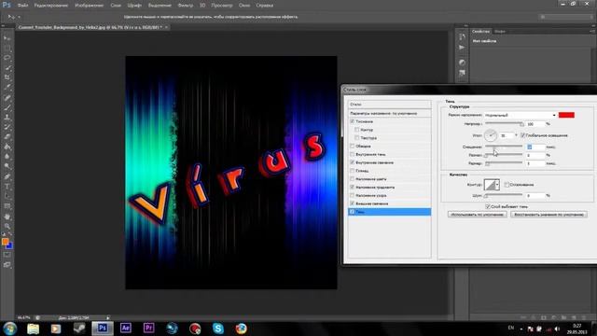The image size is (597, 336).
Task: Select the Rectangle shape tool
Action: coord(7,206)
